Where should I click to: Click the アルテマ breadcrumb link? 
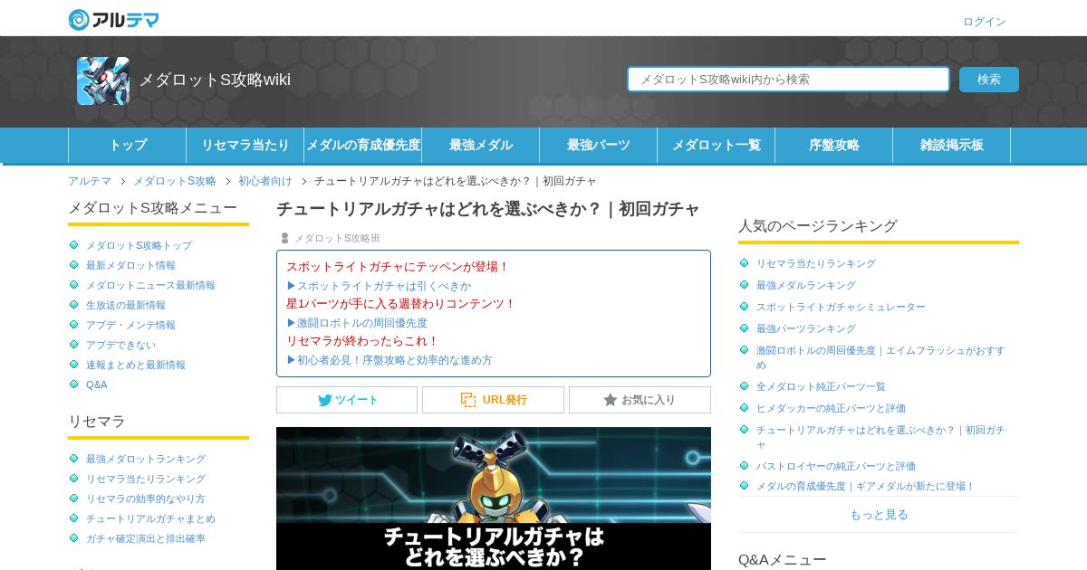tap(90, 181)
